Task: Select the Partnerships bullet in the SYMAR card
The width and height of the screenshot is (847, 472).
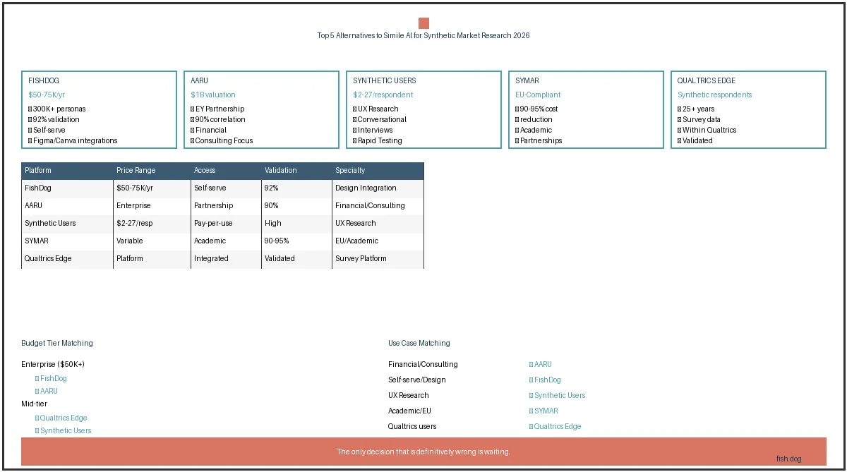Action: [x=539, y=140]
